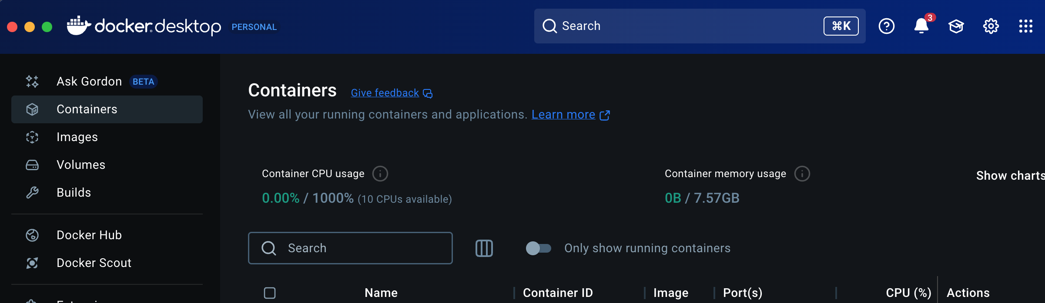Click the Containers page heading
The image size is (1045, 303).
(x=292, y=90)
